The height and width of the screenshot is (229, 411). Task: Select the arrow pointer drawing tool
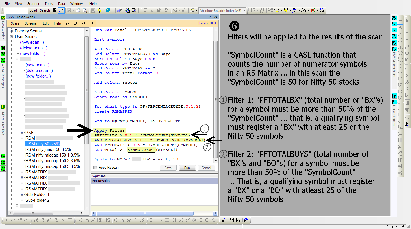(400, 27)
